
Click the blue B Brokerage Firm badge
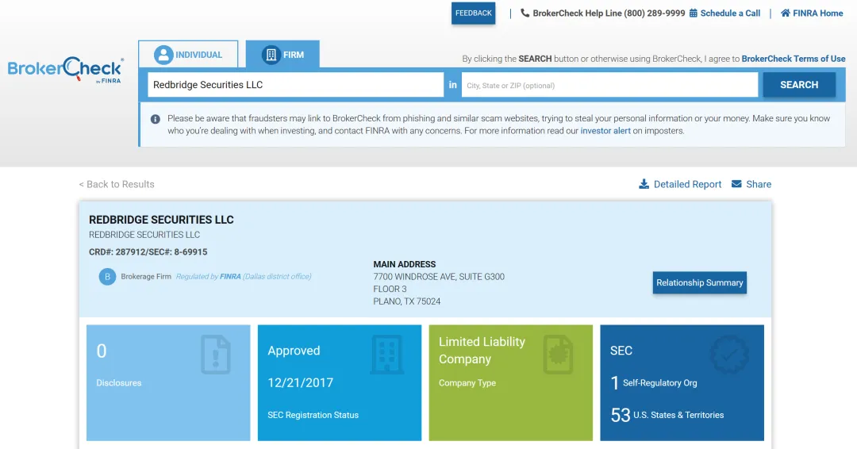[x=107, y=277]
